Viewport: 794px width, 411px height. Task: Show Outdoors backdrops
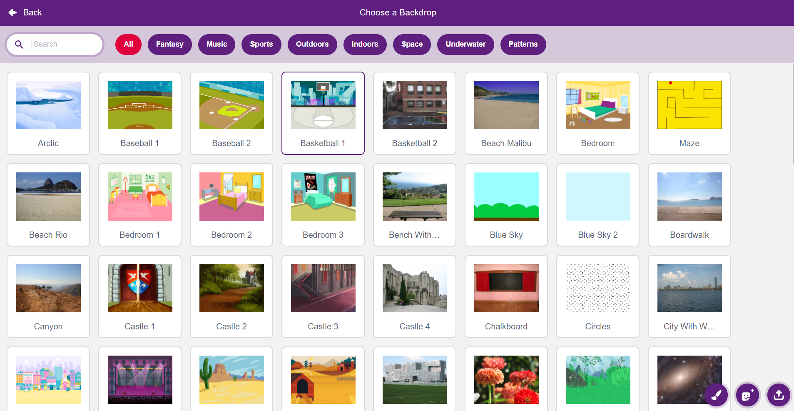tap(312, 44)
